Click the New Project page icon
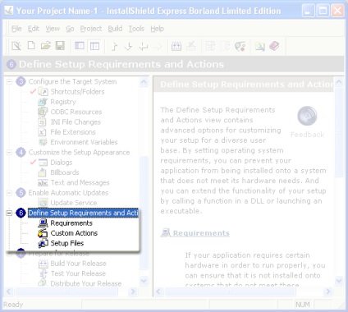 coord(31,46)
